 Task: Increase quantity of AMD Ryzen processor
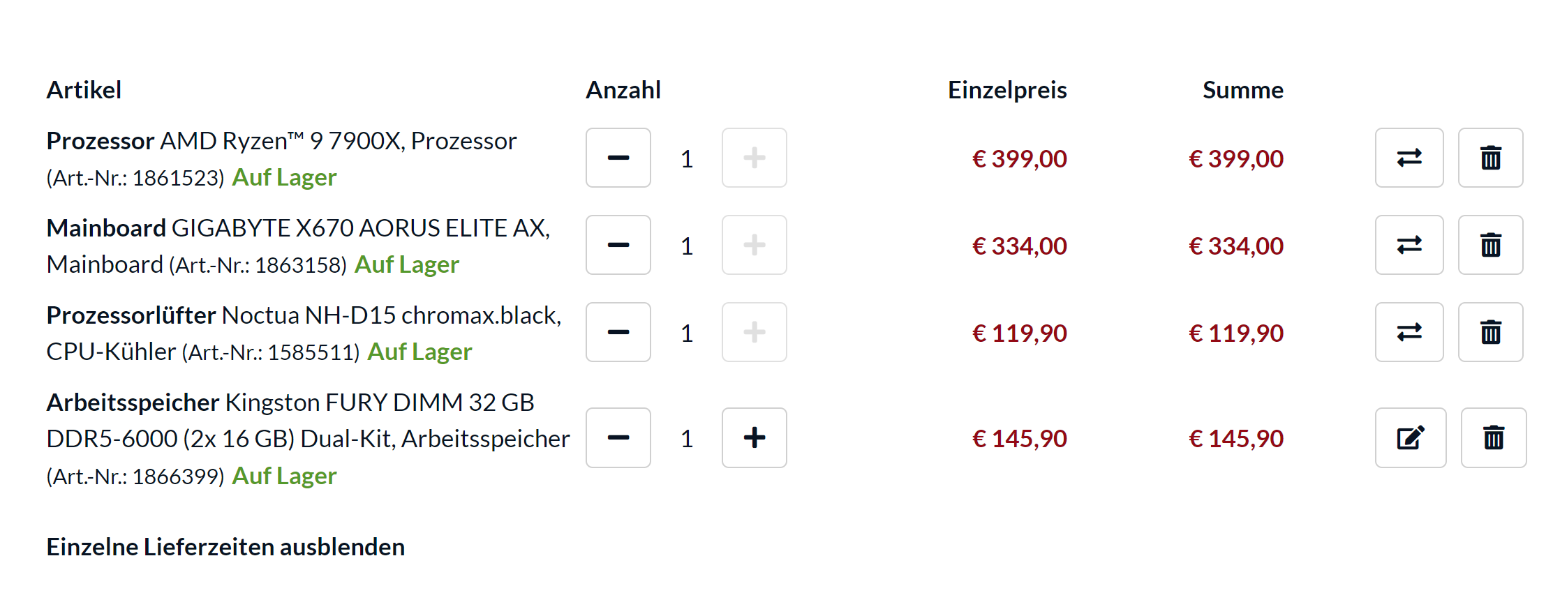[754, 158]
